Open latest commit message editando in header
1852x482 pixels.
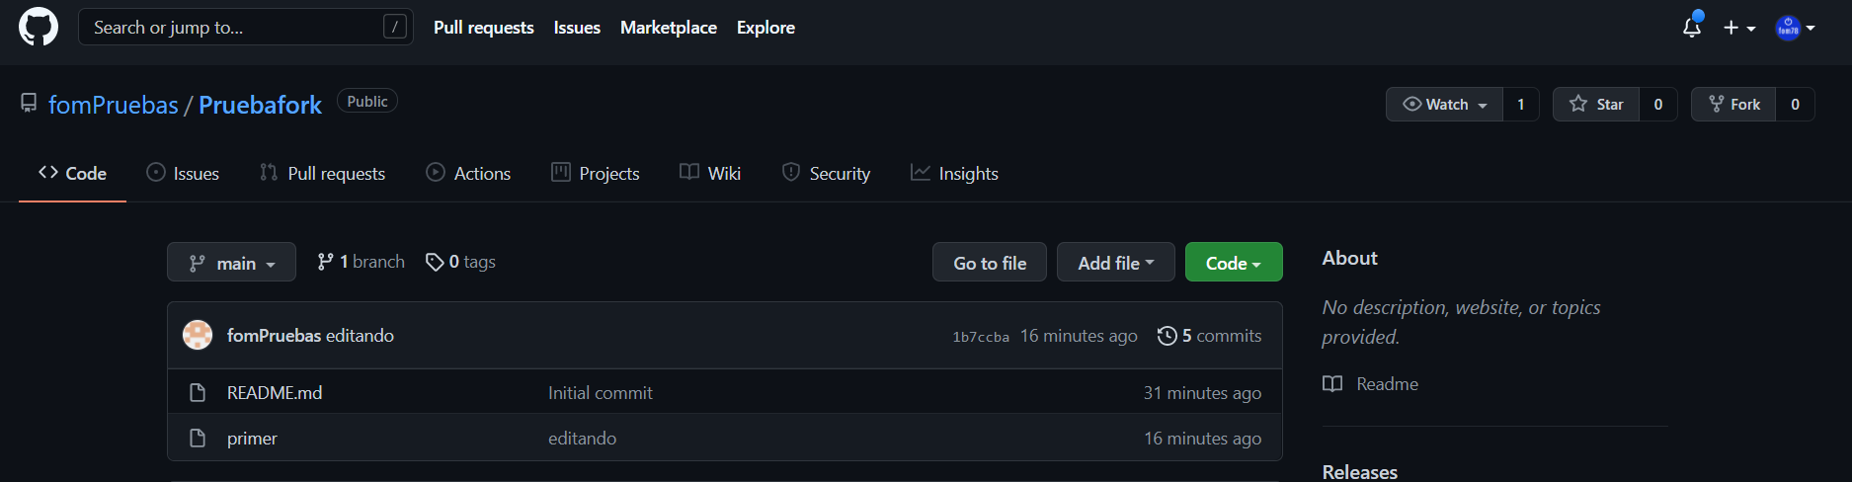pos(361,336)
